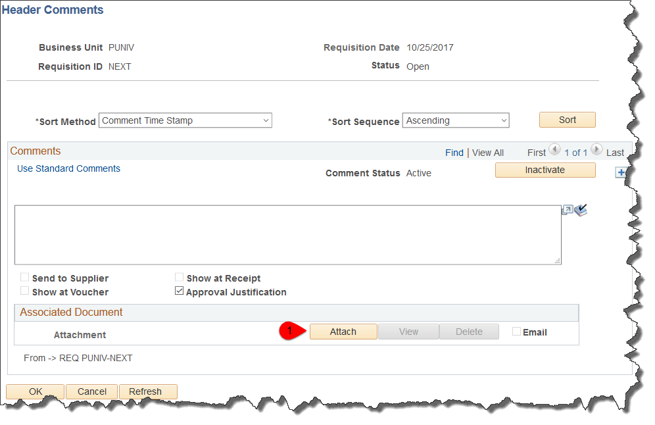Viewport: 655px width, 425px height.
Task: Click the View All link
Action: (487, 153)
